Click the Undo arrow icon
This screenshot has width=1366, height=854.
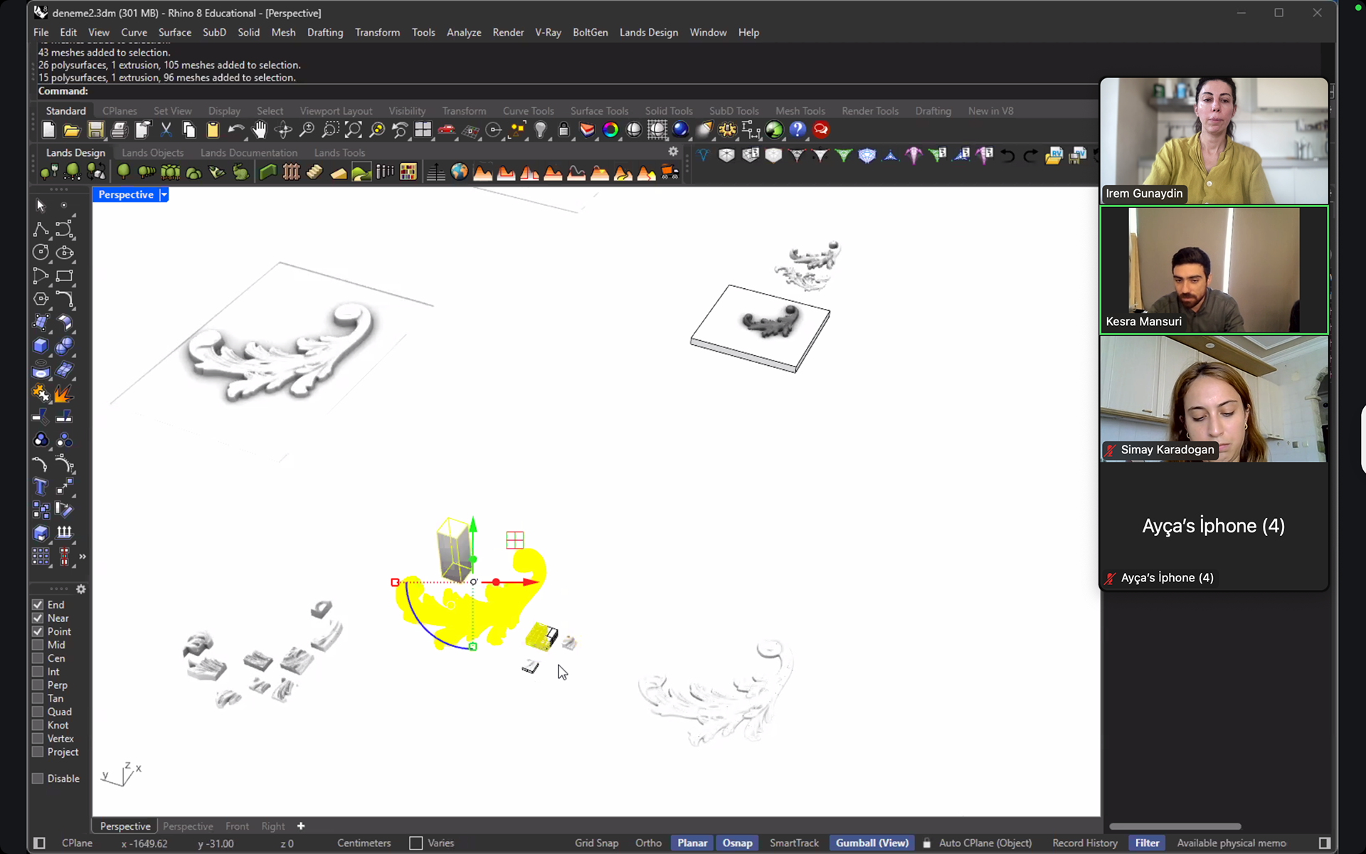click(236, 130)
